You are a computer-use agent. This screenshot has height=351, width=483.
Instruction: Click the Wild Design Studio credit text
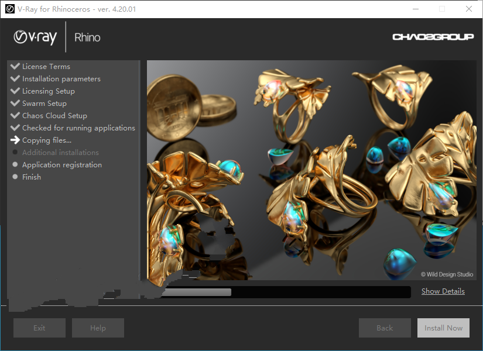(x=447, y=274)
